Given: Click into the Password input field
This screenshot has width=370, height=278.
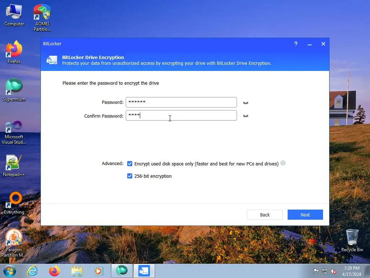Looking at the screenshot, I should 181,102.
